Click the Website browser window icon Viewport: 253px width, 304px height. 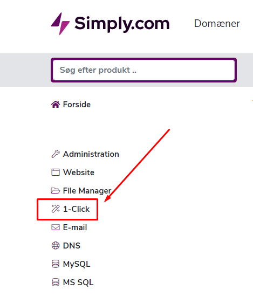[56, 172]
